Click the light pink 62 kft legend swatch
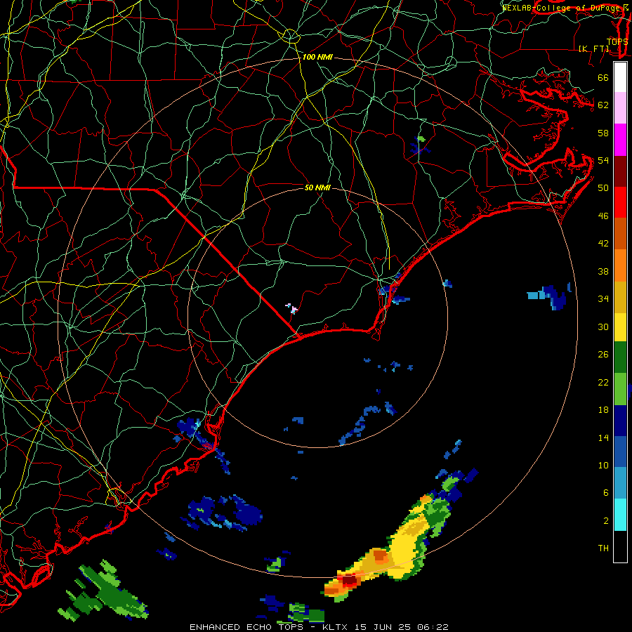This screenshot has width=632, height=632. 620,107
